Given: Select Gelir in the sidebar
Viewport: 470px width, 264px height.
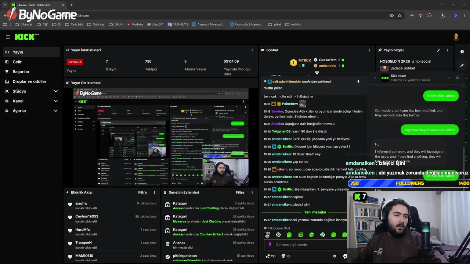Looking at the screenshot, I should (x=31, y=62).
